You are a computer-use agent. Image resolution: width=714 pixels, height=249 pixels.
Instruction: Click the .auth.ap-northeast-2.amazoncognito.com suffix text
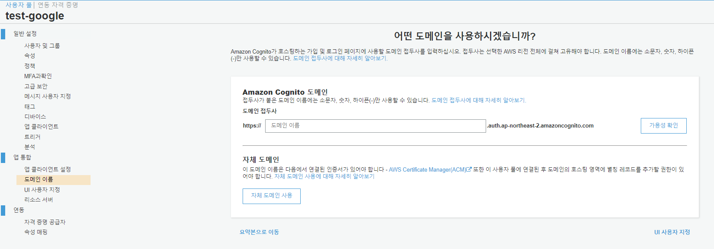click(x=540, y=126)
